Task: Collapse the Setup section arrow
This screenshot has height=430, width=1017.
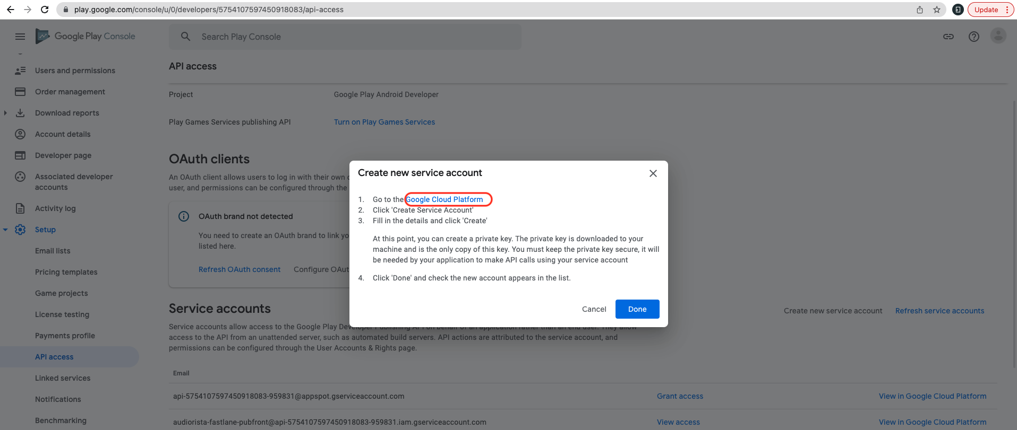Action: (x=5, y=230)
